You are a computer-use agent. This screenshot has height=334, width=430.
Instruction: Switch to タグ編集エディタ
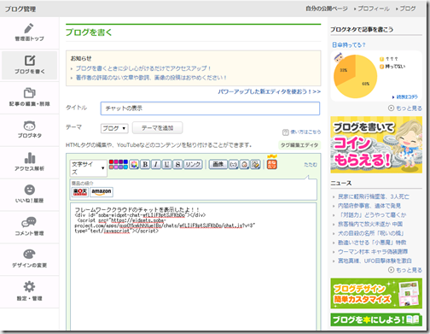click(x=299, y=145)
